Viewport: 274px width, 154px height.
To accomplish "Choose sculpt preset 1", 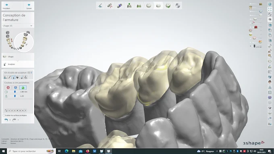I will [x=9, y=110].
